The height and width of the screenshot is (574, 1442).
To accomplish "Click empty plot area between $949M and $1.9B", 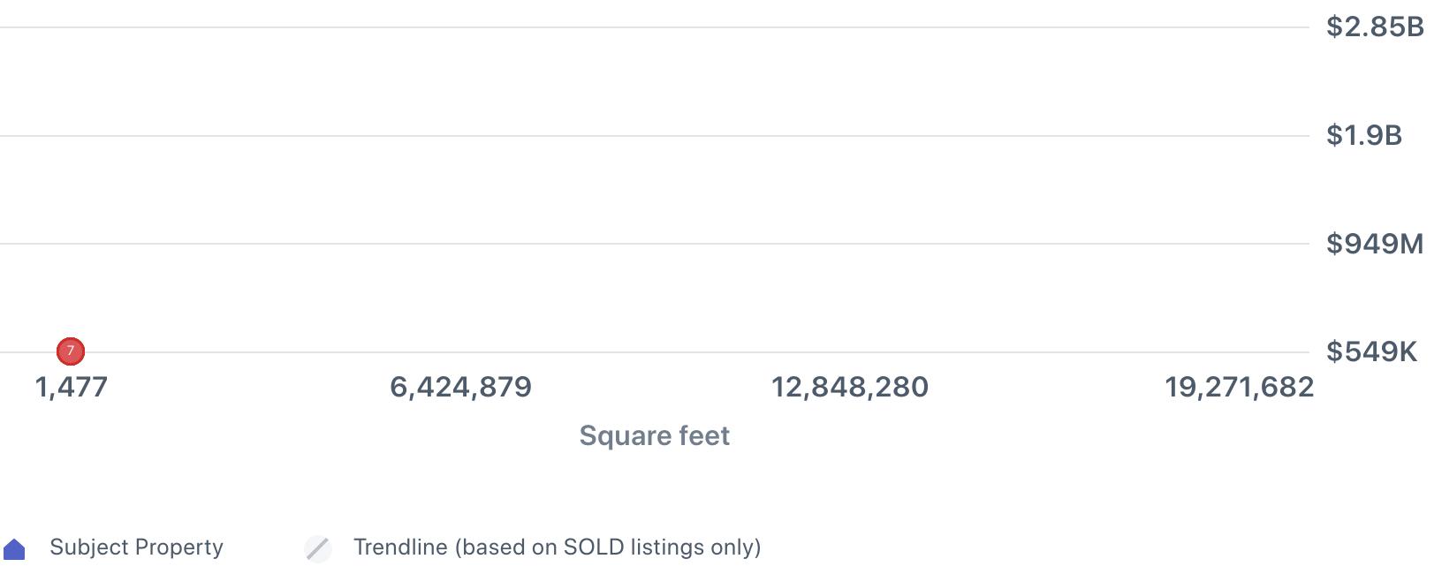I will pos(654,190).
